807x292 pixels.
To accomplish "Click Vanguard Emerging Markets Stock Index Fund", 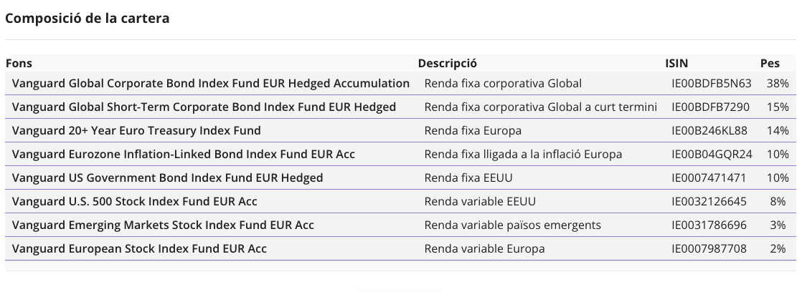I will coord(163,225).
